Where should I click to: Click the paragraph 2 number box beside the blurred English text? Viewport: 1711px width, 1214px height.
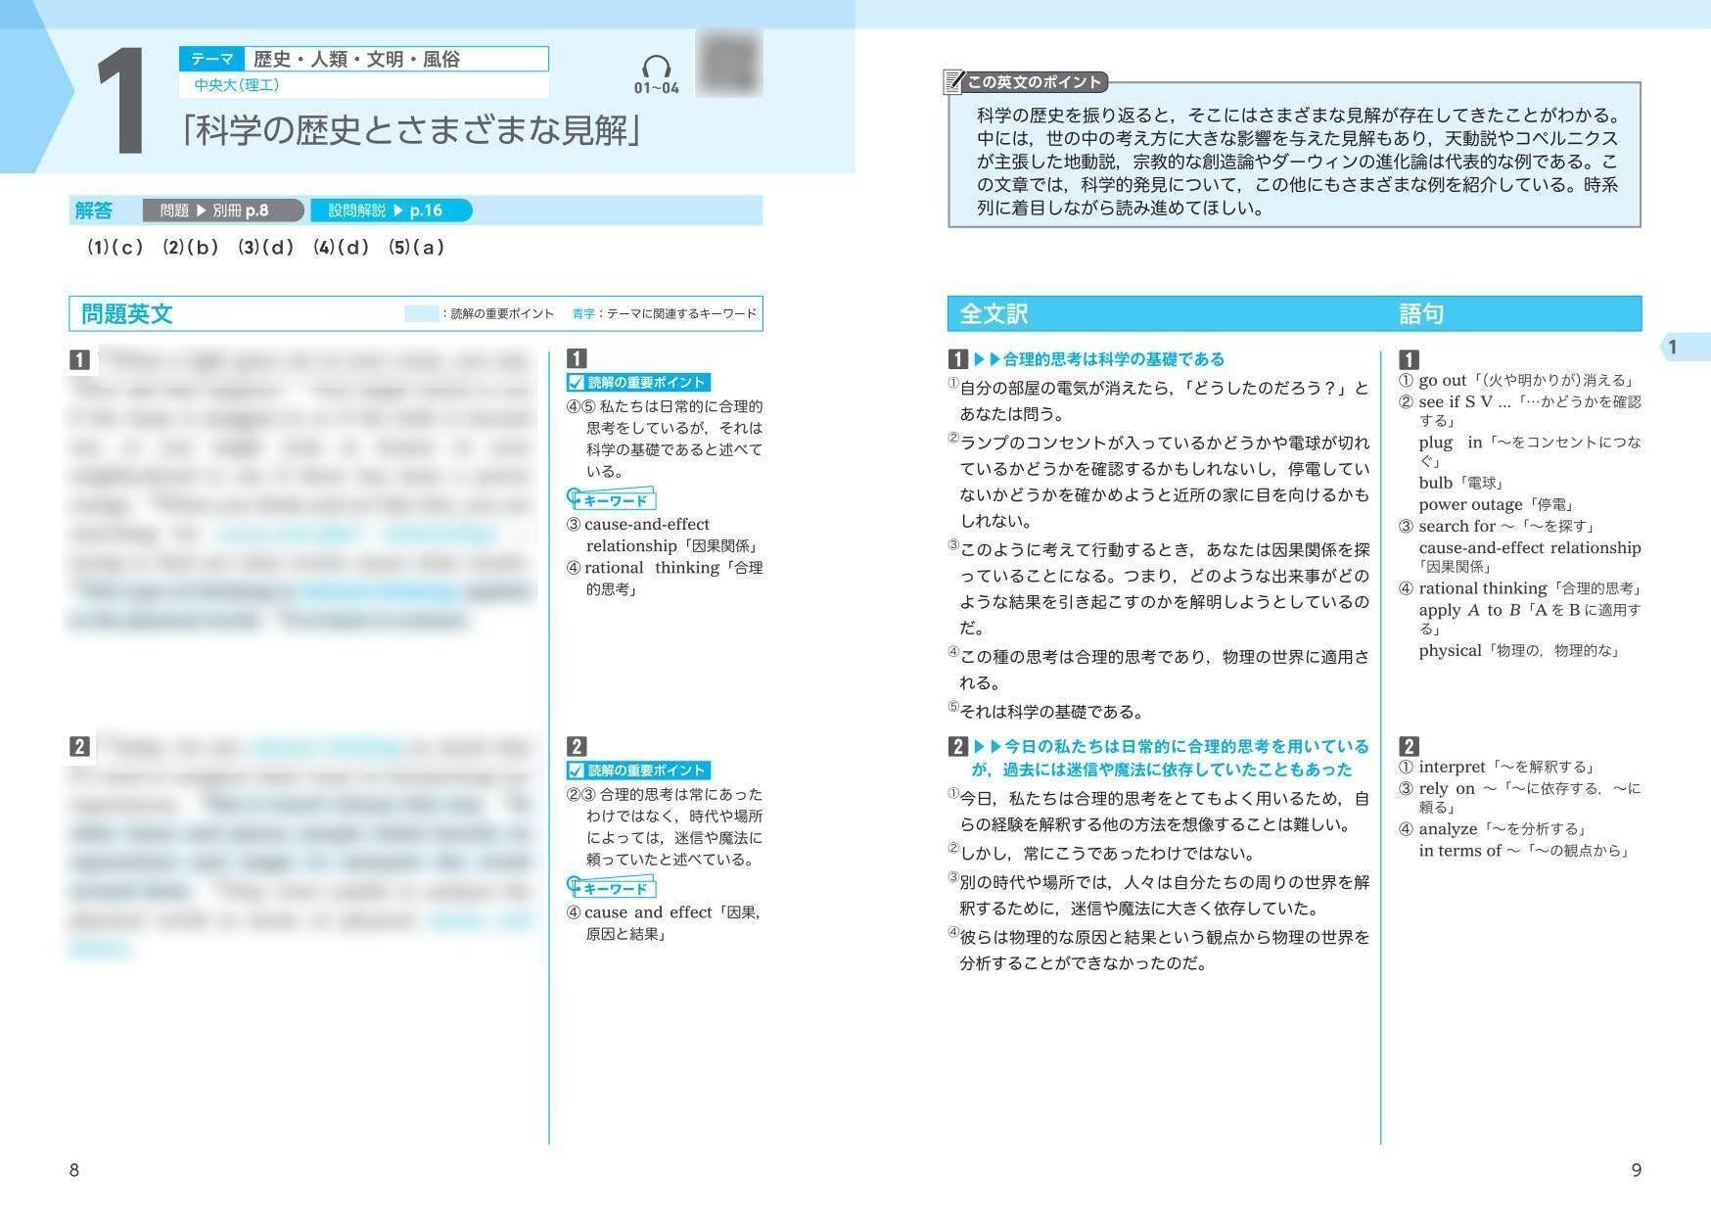(x=79, y=746)
